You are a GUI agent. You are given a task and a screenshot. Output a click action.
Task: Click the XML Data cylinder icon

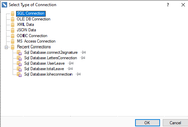13,25
